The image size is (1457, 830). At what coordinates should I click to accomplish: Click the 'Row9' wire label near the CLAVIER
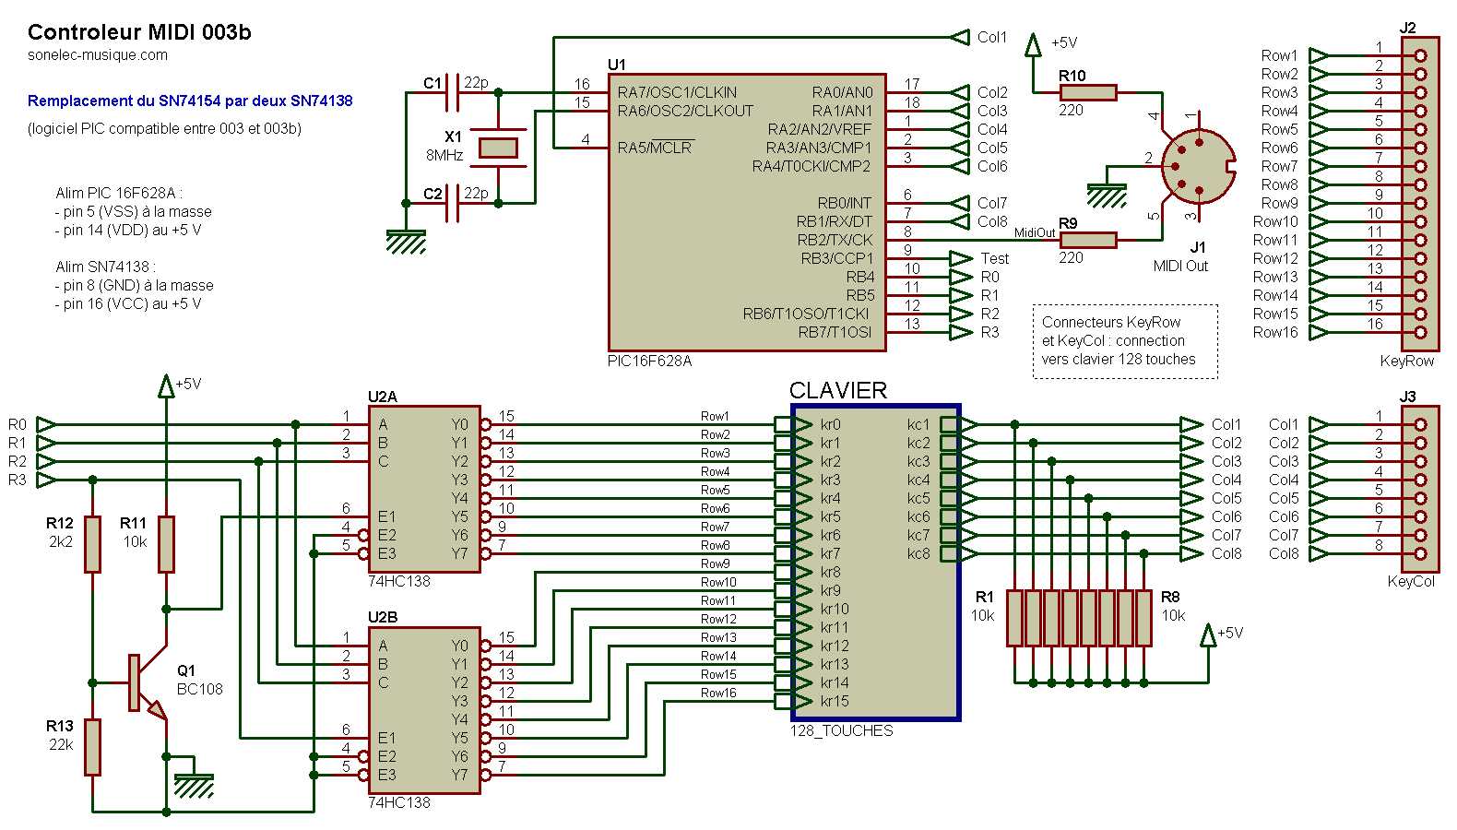point(715,563)
